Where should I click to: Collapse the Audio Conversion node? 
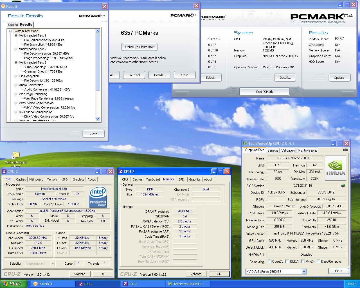[x=16, y=85]
